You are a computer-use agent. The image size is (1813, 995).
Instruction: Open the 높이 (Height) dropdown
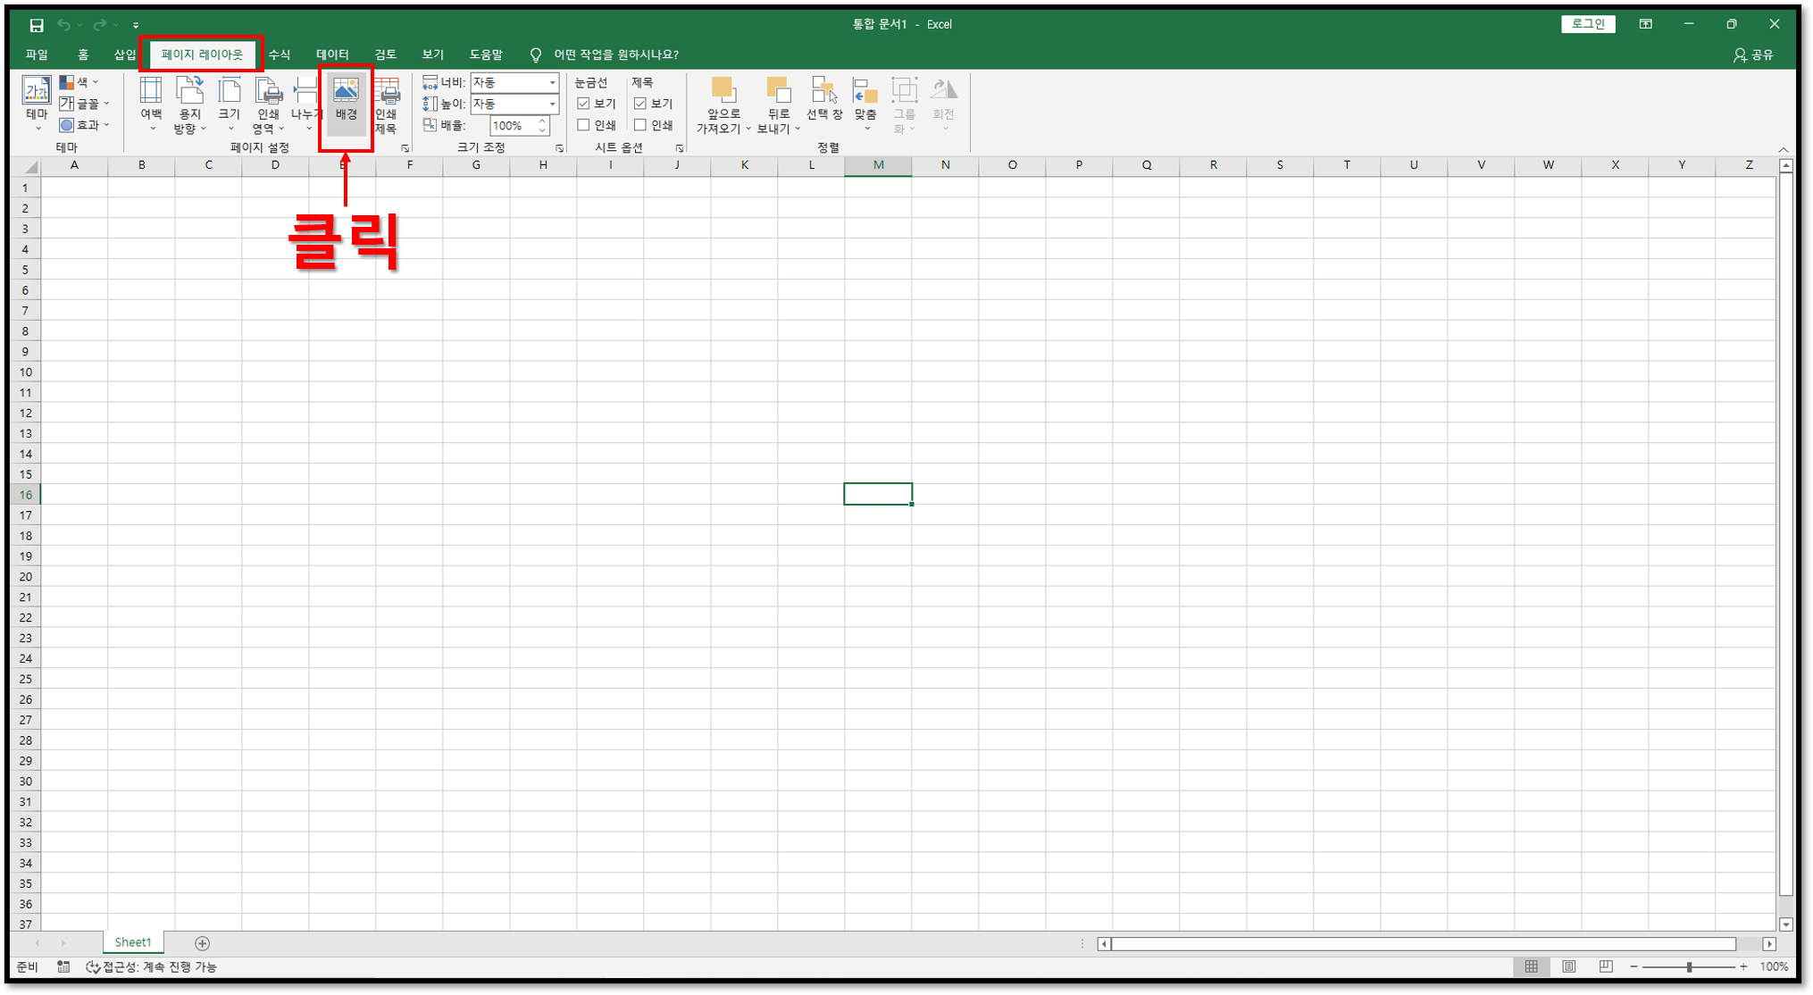pos(552,104)
